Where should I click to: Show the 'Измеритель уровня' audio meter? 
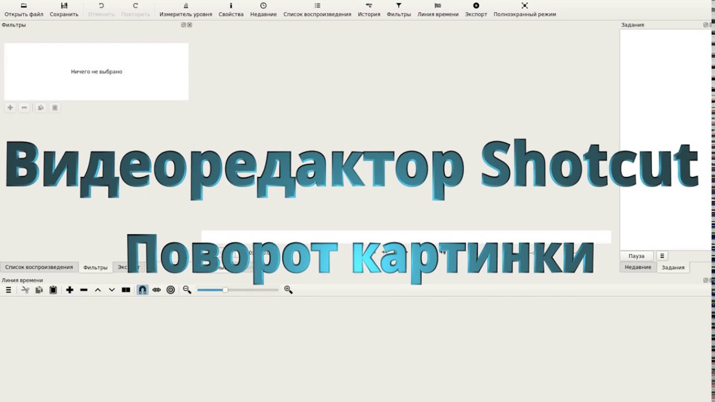(185, 9)
